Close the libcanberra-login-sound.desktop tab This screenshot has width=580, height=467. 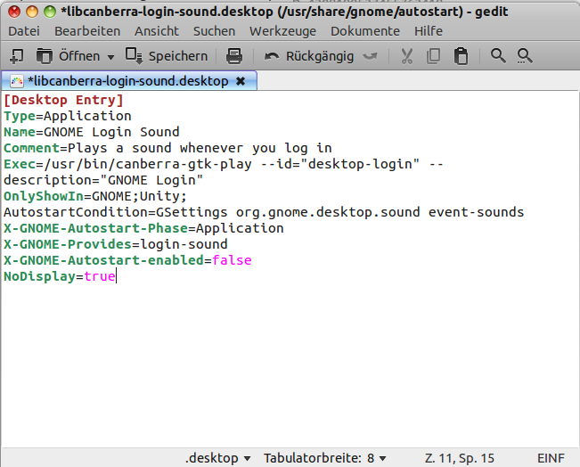coord(241,81)
